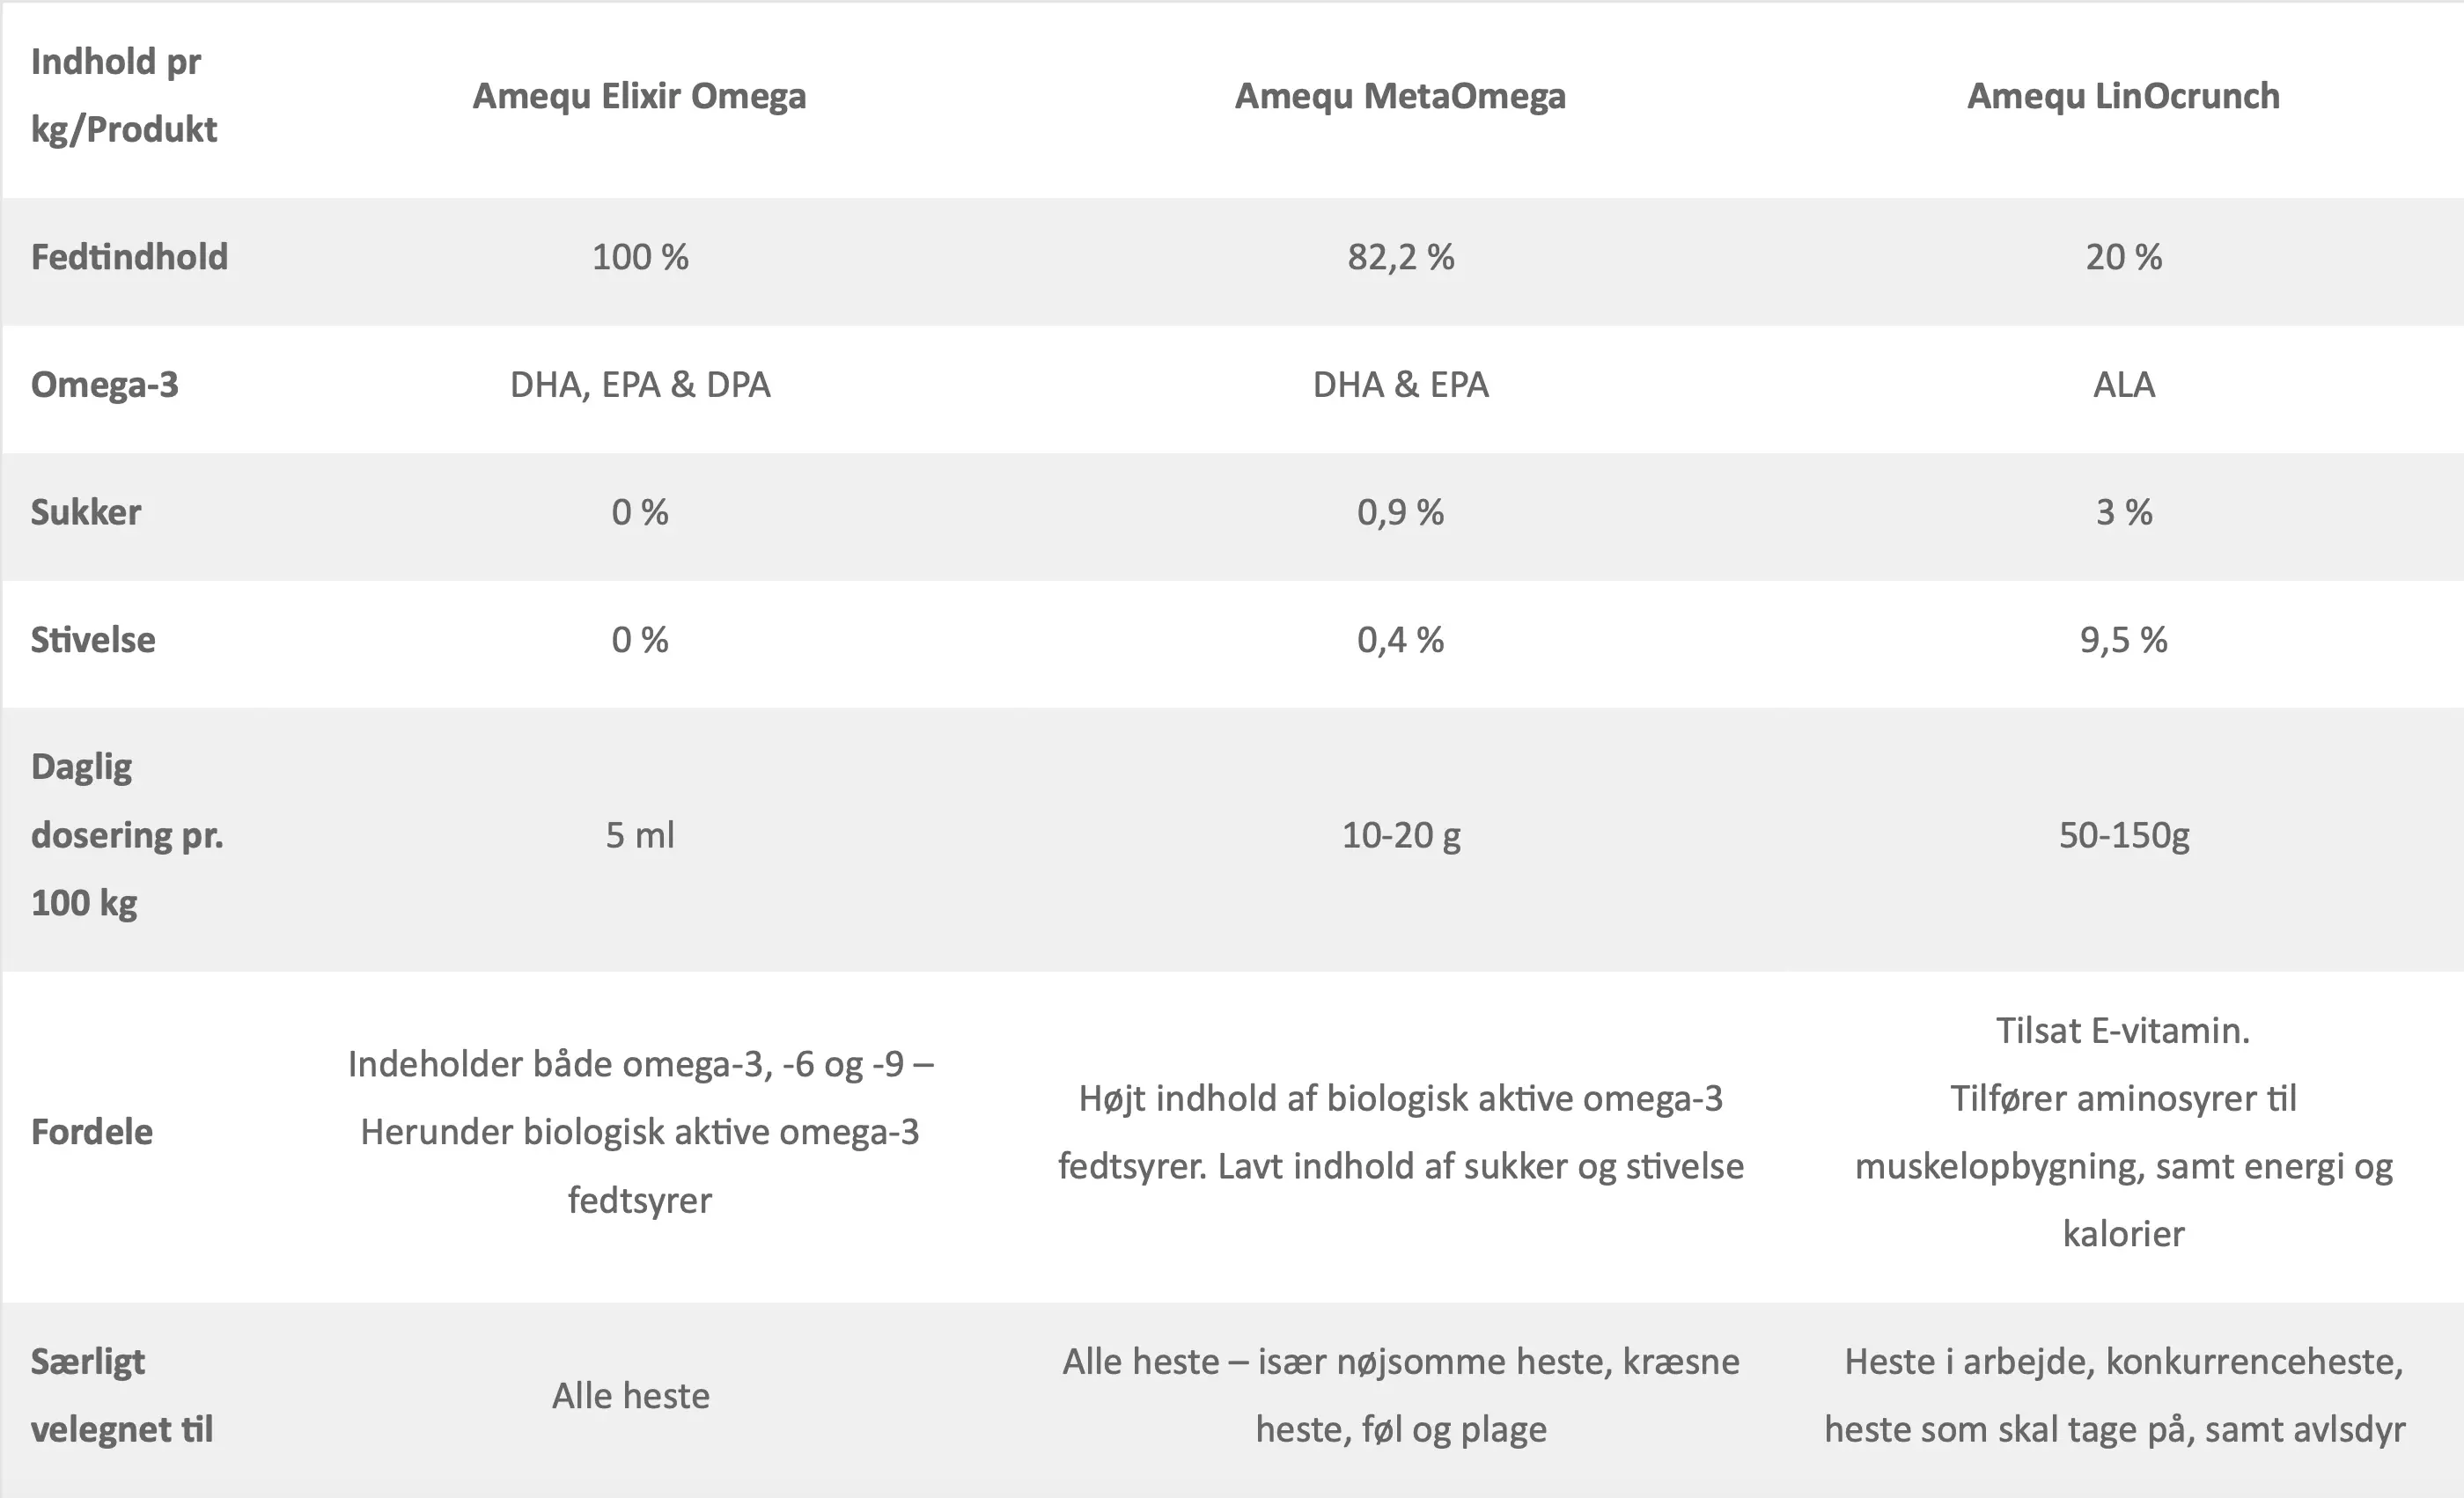Screen dimensions: 2464x1498
Task: Select the Fordele row label
Action: coord(92,1132)
